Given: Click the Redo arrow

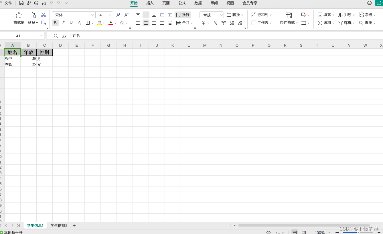Looking at the screenshot, I should 59,3.
